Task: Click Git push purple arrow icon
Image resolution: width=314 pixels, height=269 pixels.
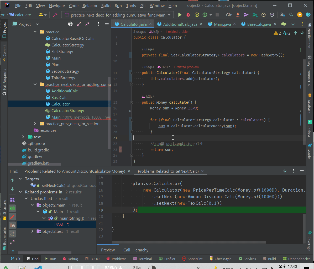Action: pyautogui.click(x=246, y=15)
